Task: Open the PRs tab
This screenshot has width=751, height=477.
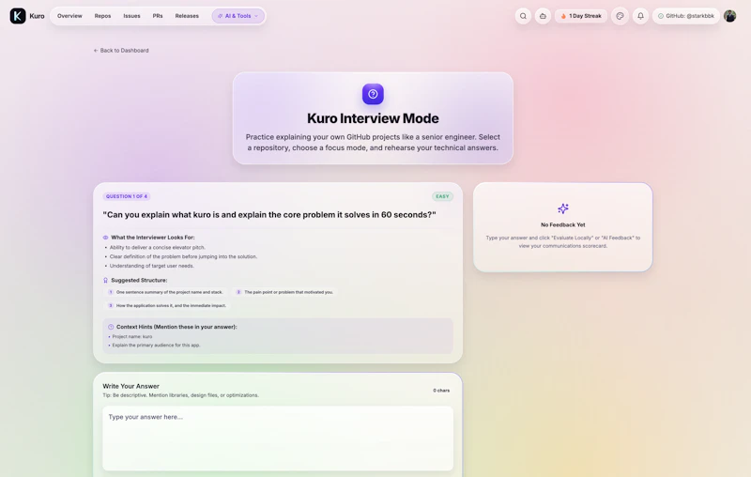Action: coord(158,16)
